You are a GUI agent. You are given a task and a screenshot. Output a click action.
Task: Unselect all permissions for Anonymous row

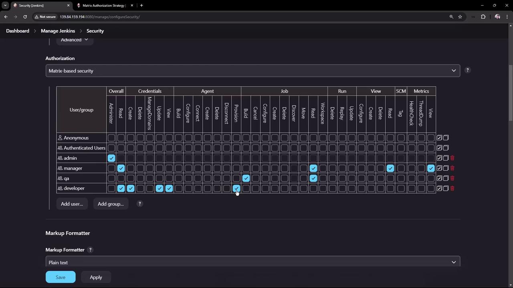(446, 138)
